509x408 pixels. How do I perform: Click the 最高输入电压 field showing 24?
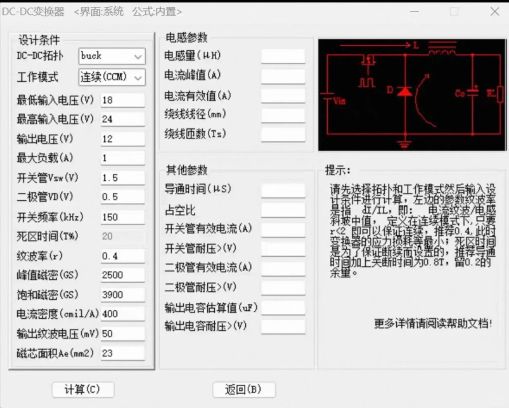tap(122, 119)
